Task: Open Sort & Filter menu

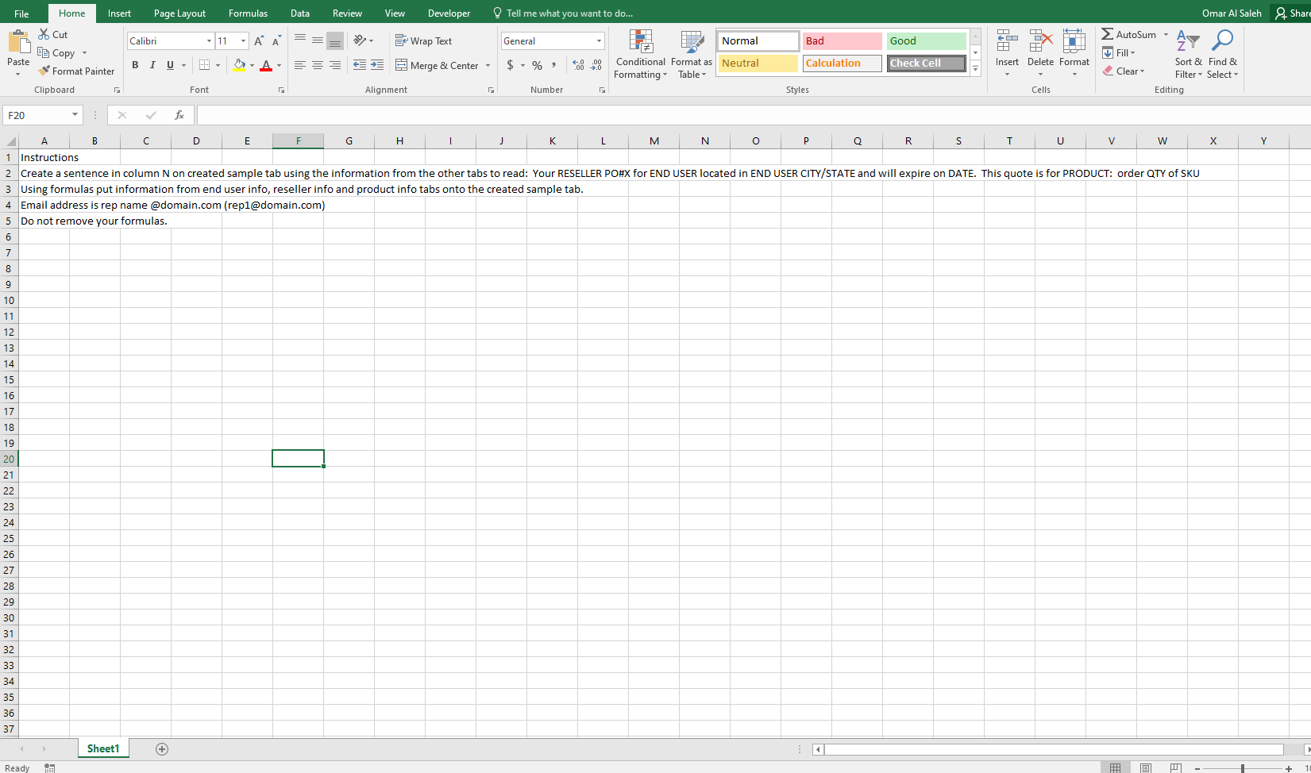Action: 1186,53
